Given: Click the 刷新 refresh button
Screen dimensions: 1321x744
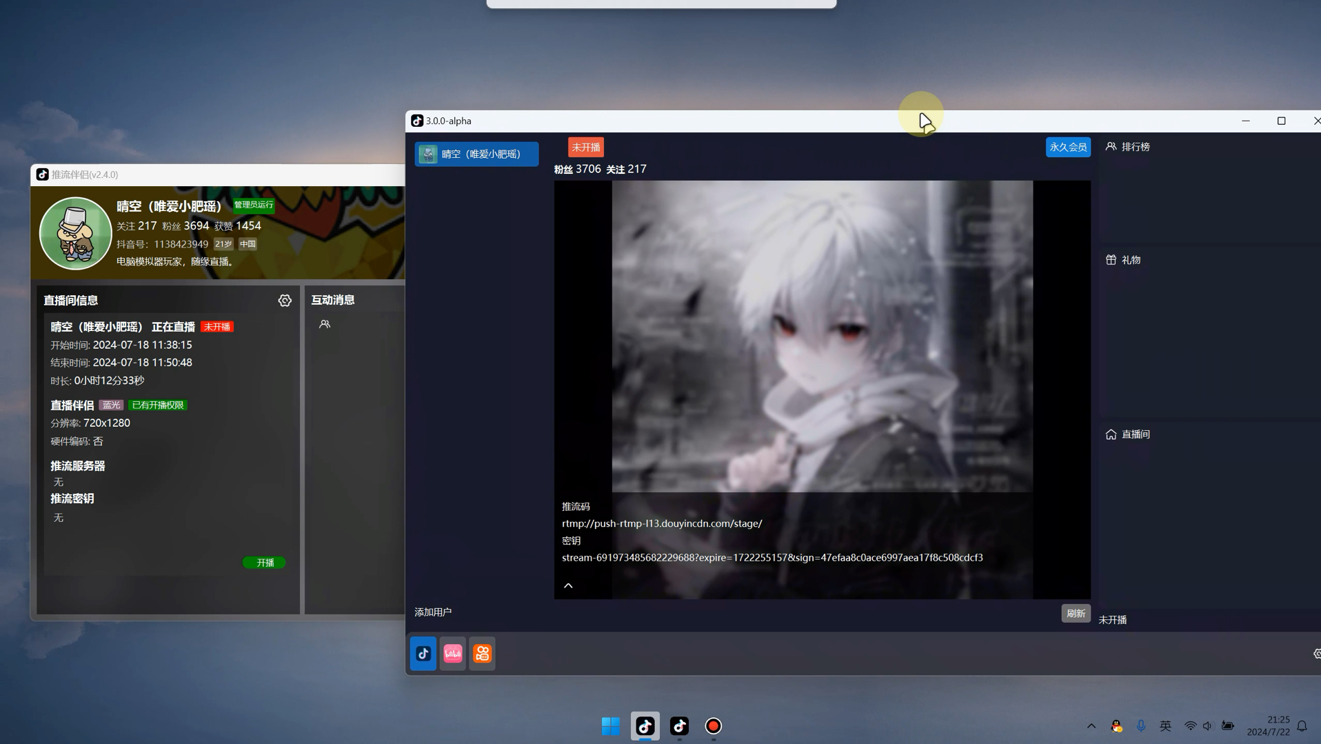Looking at the screenshot, I should (x=1076, y=613).
